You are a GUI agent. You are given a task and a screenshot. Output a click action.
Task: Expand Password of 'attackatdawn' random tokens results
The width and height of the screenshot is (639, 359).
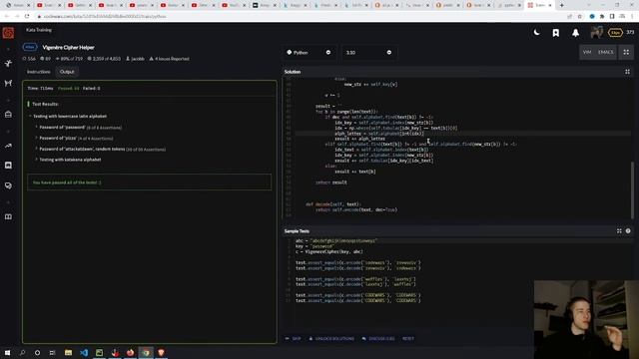(102, 150)
